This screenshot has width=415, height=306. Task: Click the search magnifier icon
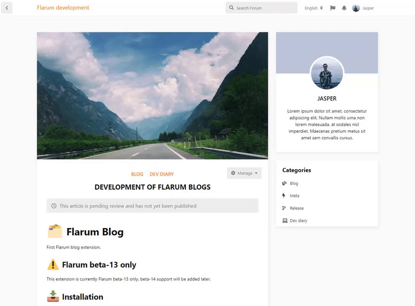click(231, 8)
